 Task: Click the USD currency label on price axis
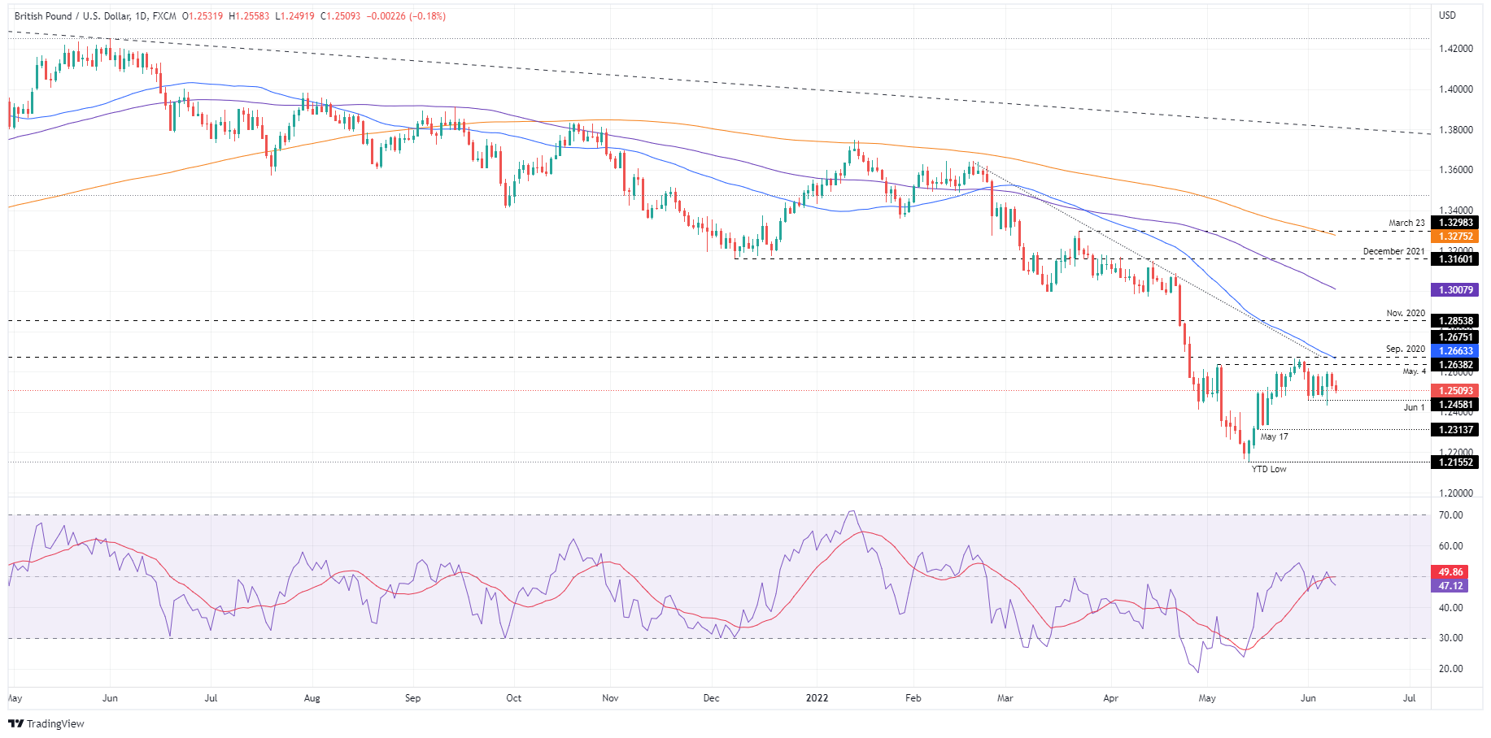click(1447, 15)
